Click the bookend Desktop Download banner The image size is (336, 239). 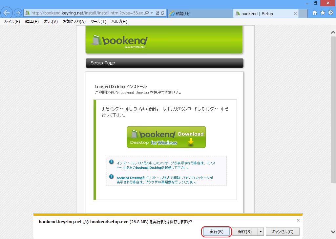click(166, 137)
